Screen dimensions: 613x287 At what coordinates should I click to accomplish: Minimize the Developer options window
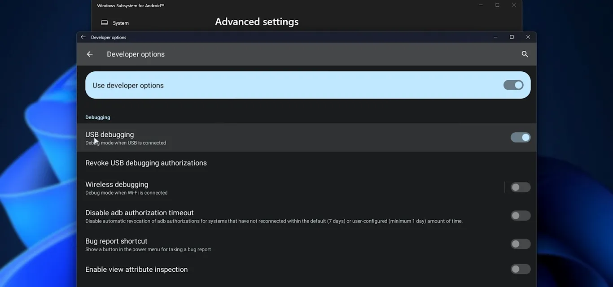[495, 37]
